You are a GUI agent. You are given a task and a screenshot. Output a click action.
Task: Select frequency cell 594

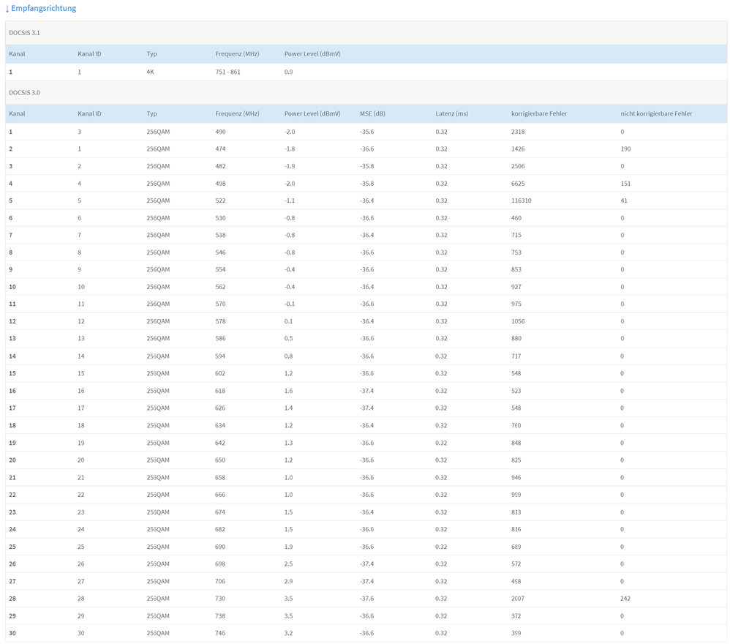click(220, 356)
